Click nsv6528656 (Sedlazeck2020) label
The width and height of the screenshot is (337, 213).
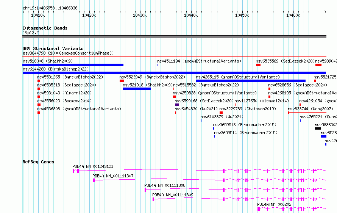click(298, 85)
